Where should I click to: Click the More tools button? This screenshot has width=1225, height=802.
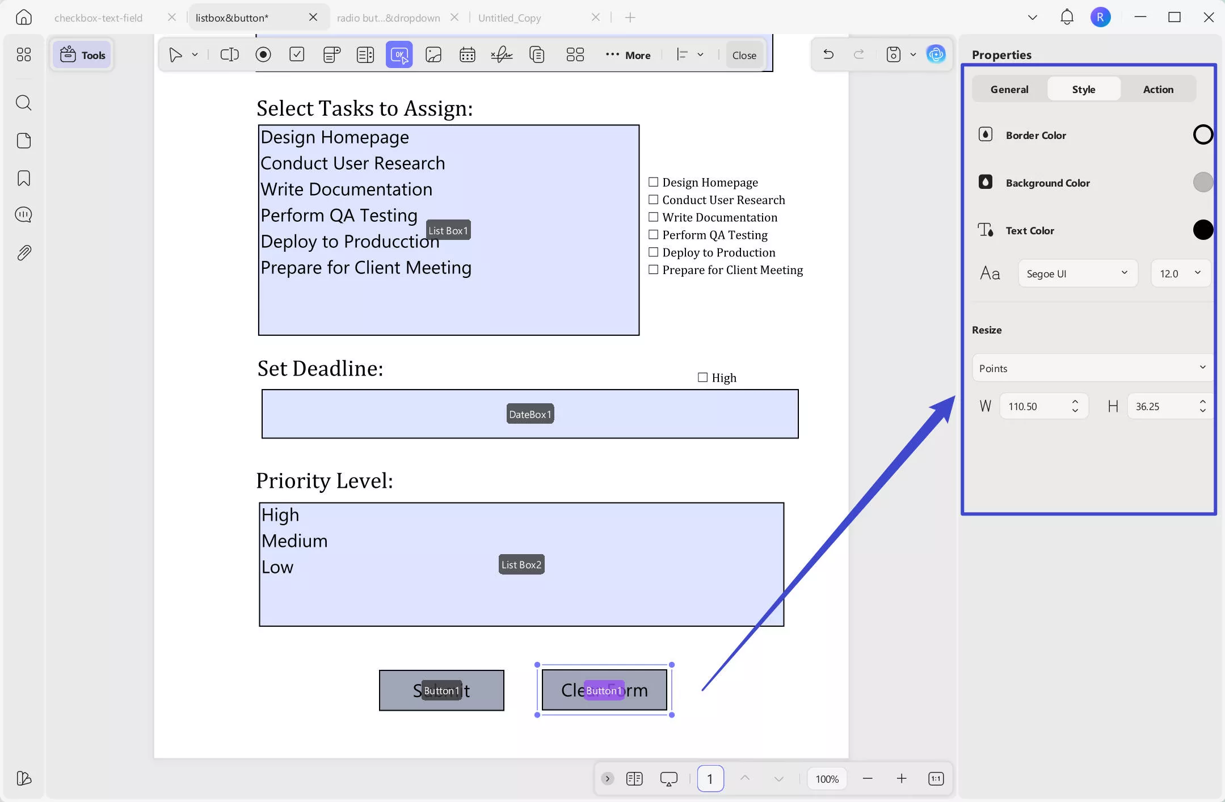[628, 55]
